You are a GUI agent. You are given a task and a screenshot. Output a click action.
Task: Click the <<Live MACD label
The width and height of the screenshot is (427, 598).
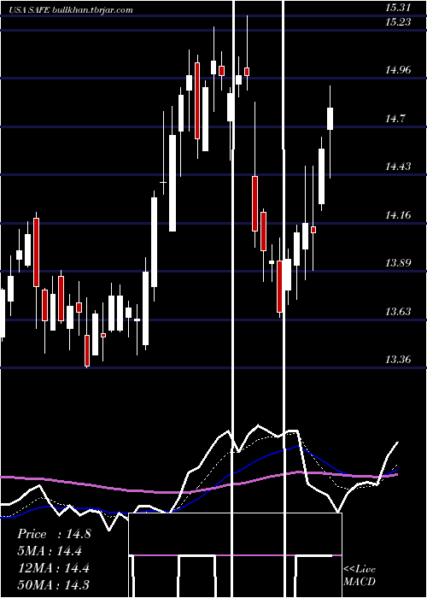(x=360, y=575)
